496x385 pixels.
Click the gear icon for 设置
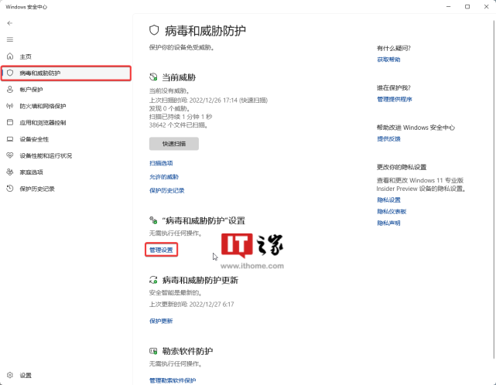pos(10,375)
